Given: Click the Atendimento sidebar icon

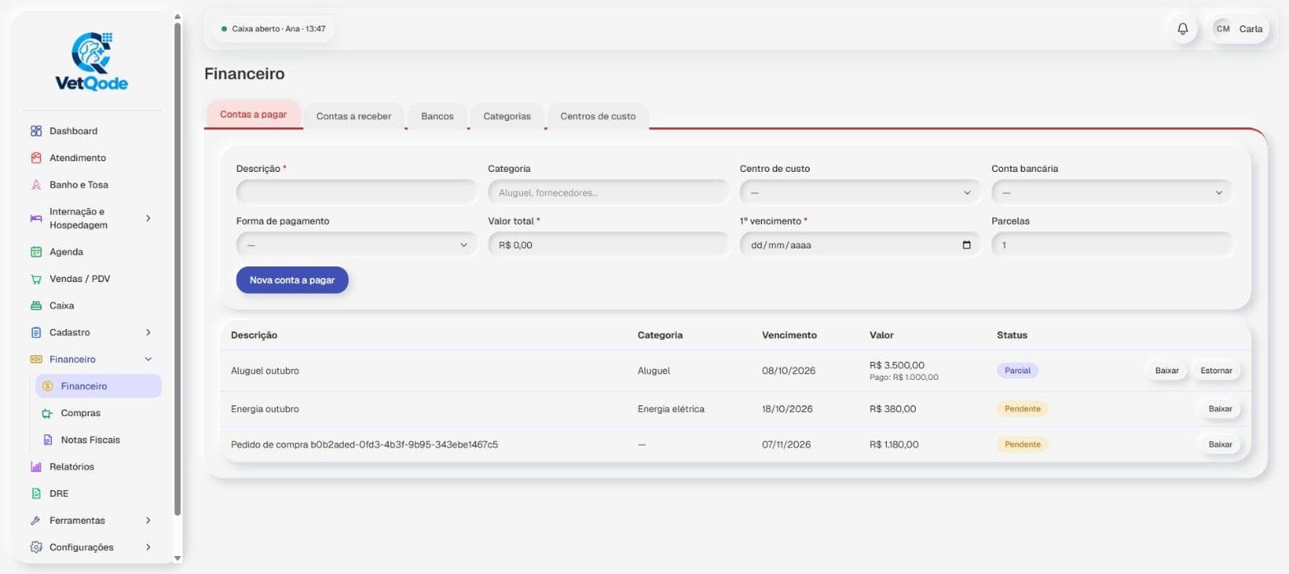Looking at the screenshot, I should pos(35,158).
